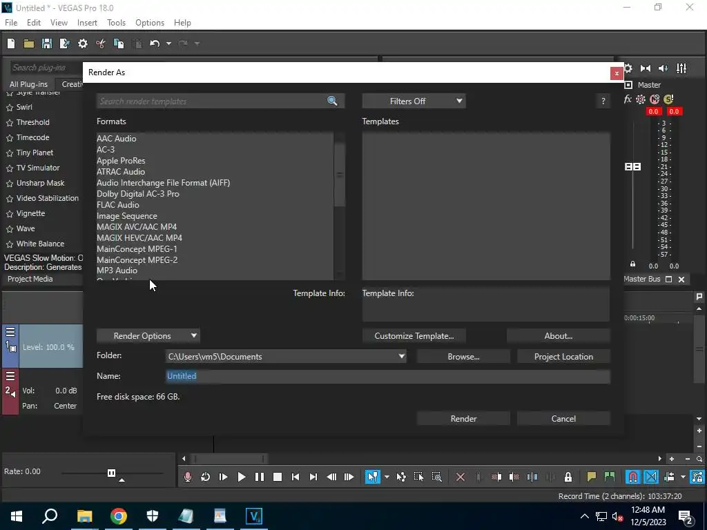Select the Selection Edit tool
Screen dimensions: 707x530
tap(418, 477)
